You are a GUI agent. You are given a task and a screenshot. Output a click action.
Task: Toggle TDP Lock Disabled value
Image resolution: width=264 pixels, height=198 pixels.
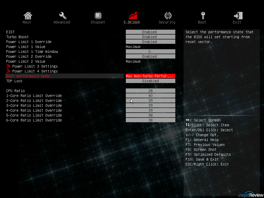(150, 81)
